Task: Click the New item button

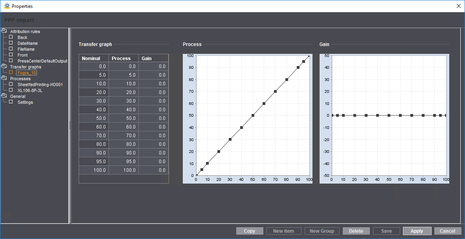Action: click(284, 231)
